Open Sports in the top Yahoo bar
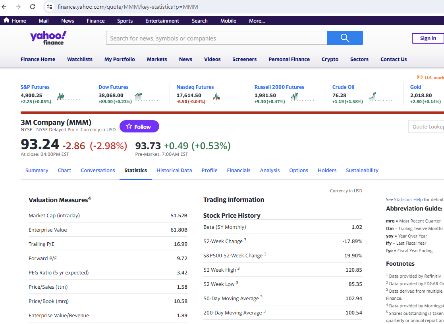 coord(125,21)
